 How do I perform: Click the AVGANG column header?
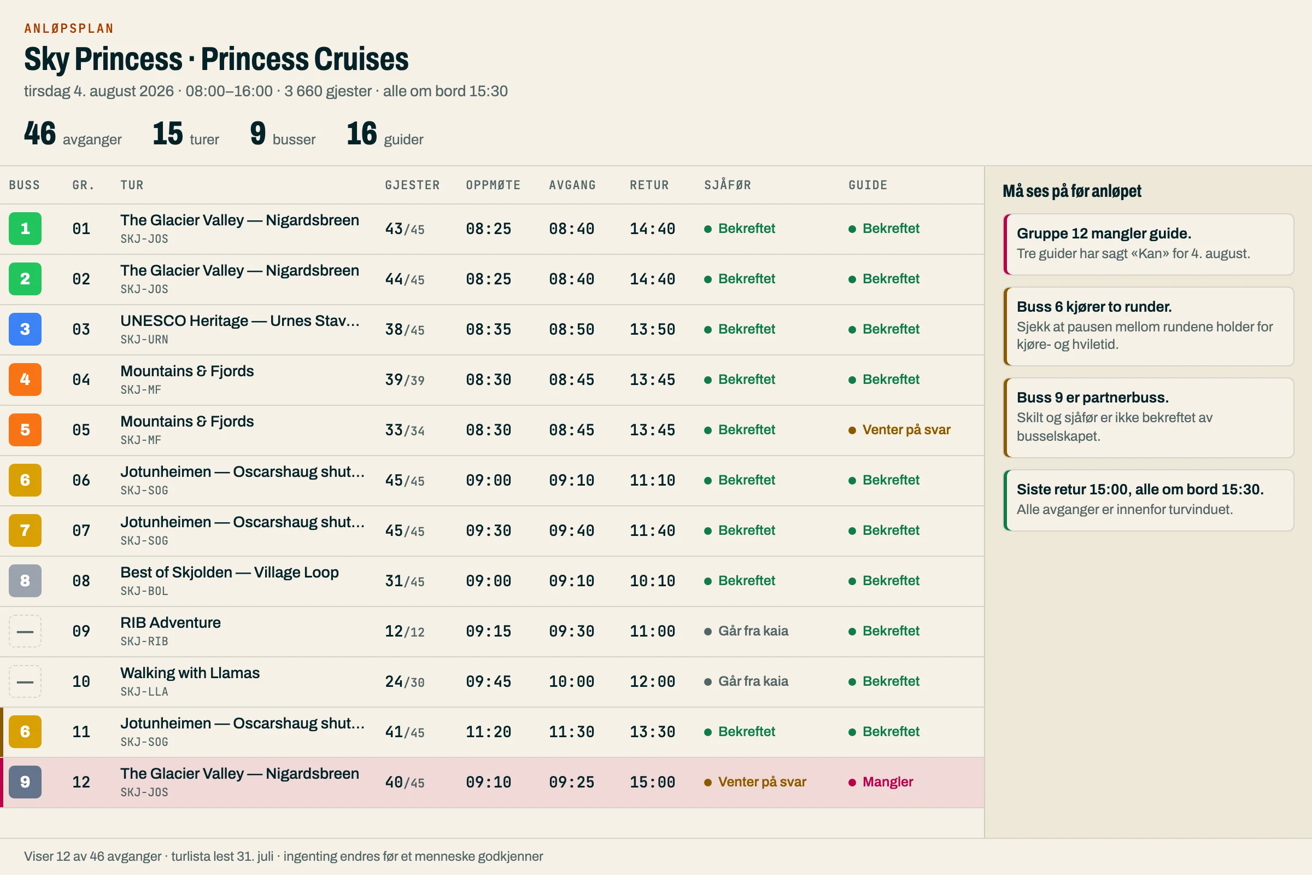pyautogui.click(x=572, y=185)
